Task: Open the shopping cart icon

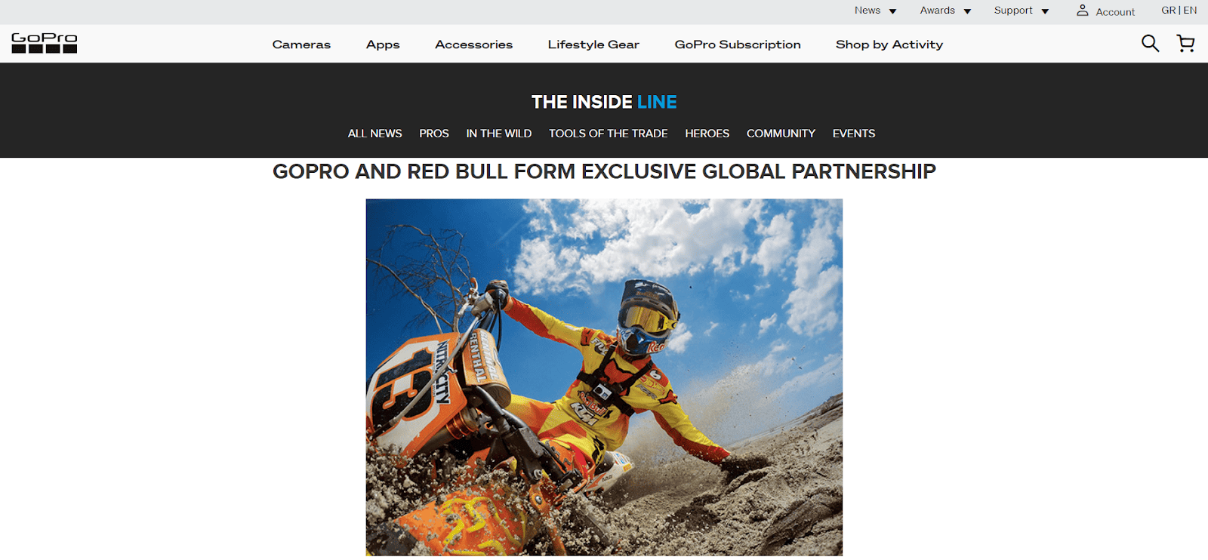Action: pyautogui.click(x=1186, y=44)
